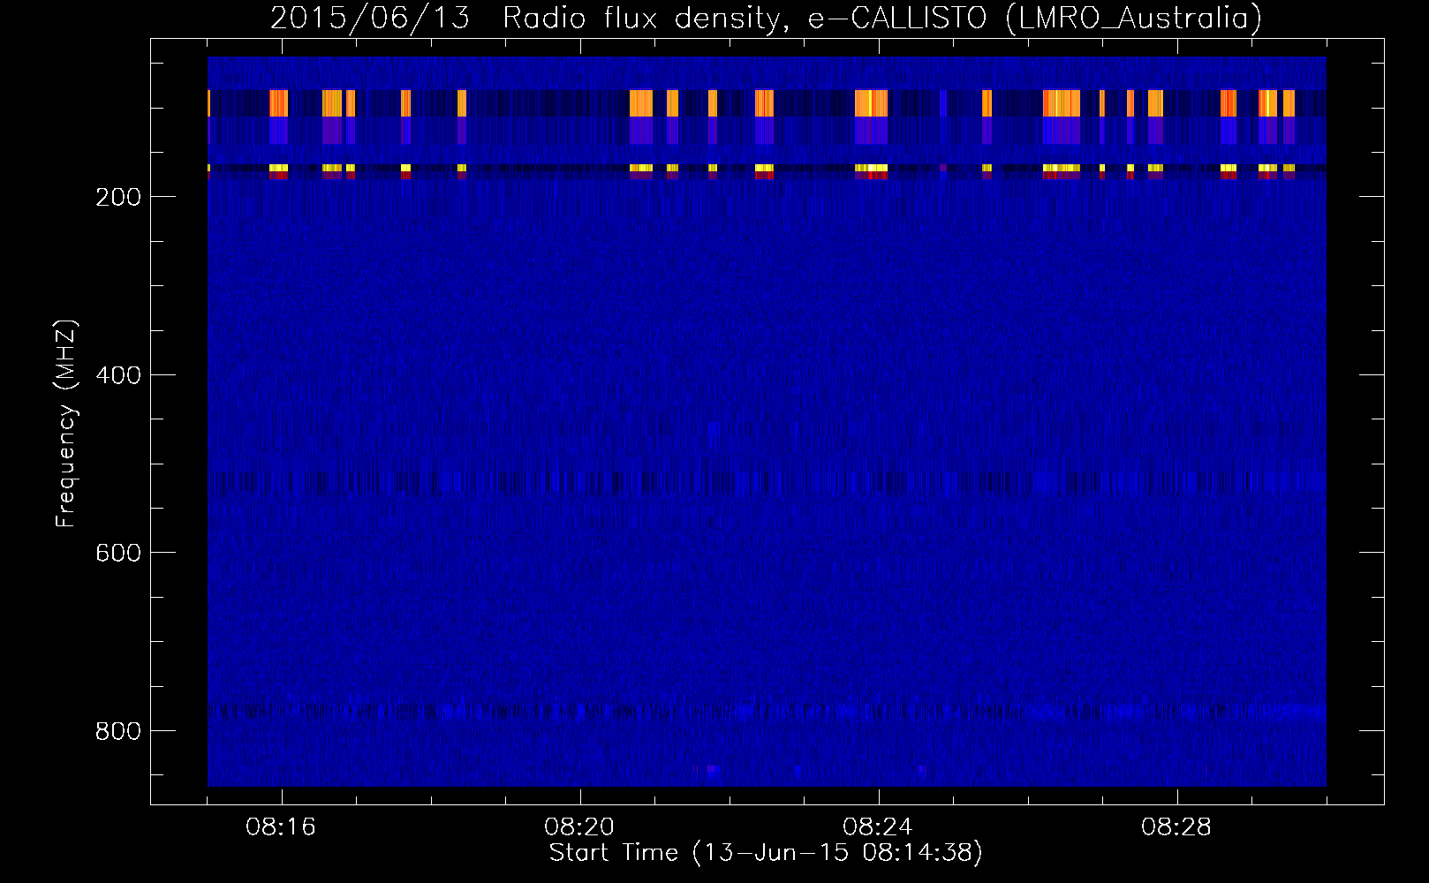Screen dimensions: 1429x883
Task: Click the 08:20 time tick label
Action: 579,827
